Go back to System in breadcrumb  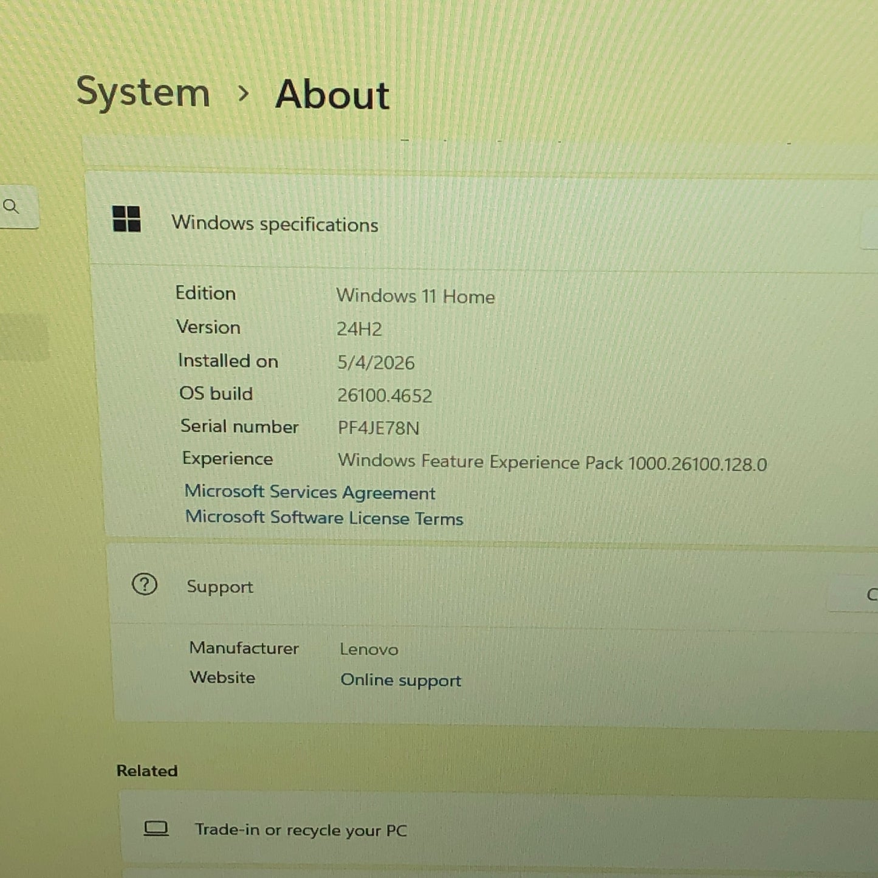143,92
